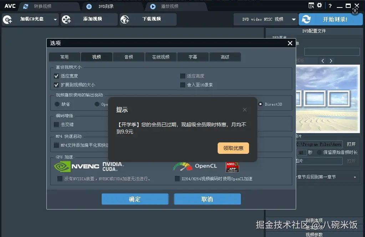
Task: Open the help question mark
Action: (330, 6)
